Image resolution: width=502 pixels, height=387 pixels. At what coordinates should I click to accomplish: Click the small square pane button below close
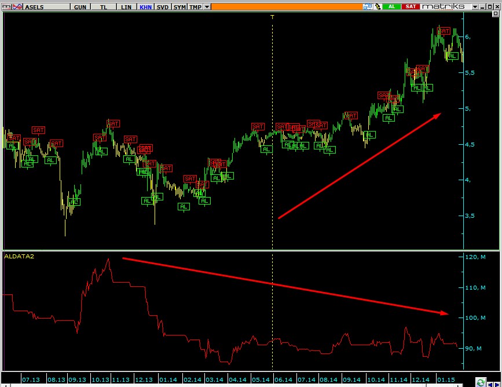pos(496,14)
